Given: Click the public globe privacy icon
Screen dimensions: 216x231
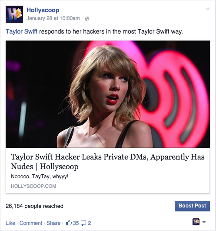Looking at the screenshot, I should point(87,19).
